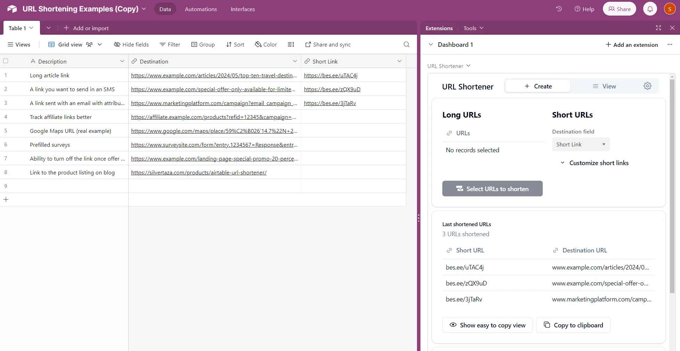Image resolution: width=680 pixels, height=351 pixels.
Task: Open the base history icon
Action: point(559,9)
